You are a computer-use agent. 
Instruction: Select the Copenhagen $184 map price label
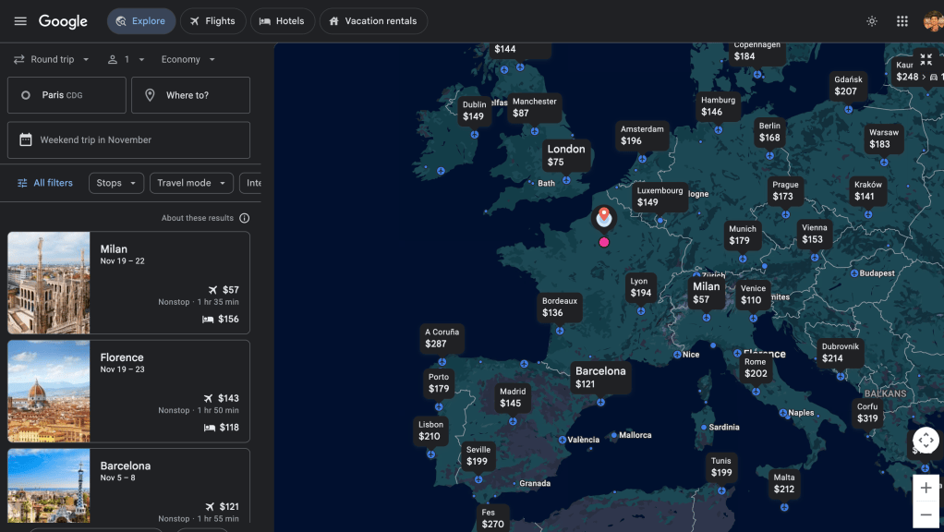756,53
